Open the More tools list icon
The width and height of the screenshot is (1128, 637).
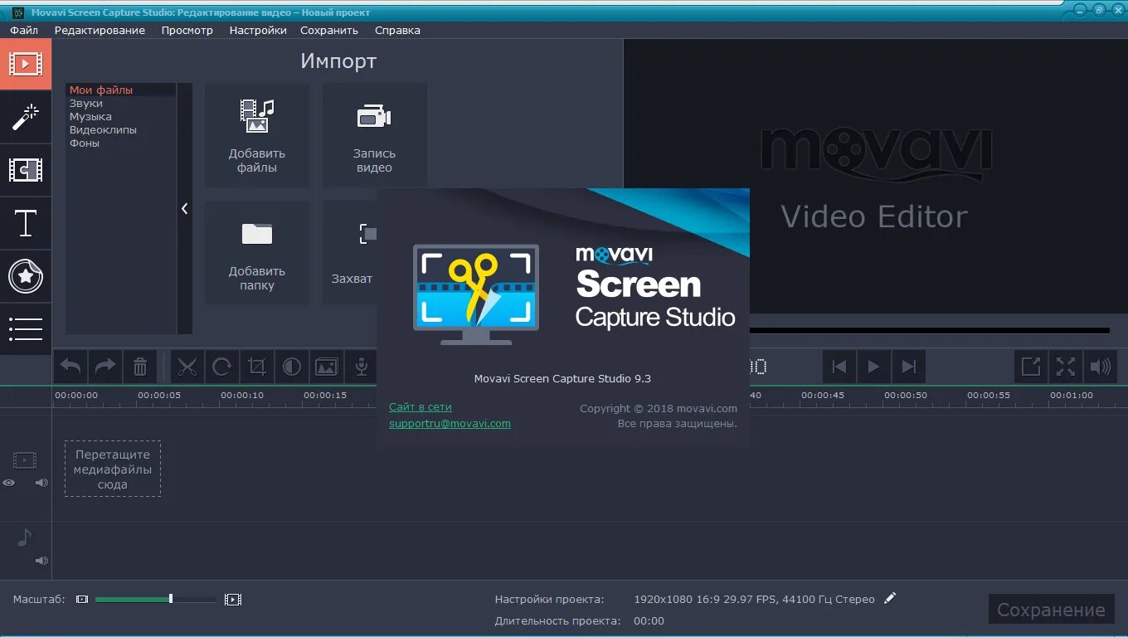26,329
